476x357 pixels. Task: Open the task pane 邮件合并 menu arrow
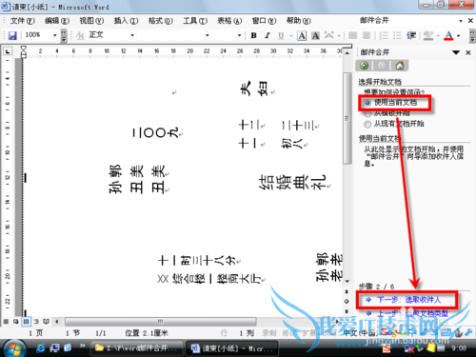456,52
